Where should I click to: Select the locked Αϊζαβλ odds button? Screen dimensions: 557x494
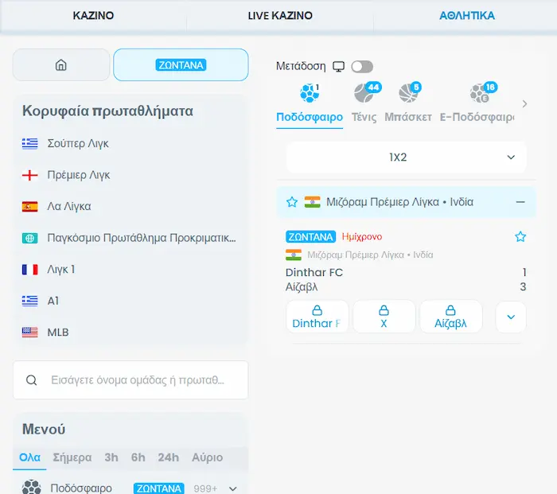point(450,317)
